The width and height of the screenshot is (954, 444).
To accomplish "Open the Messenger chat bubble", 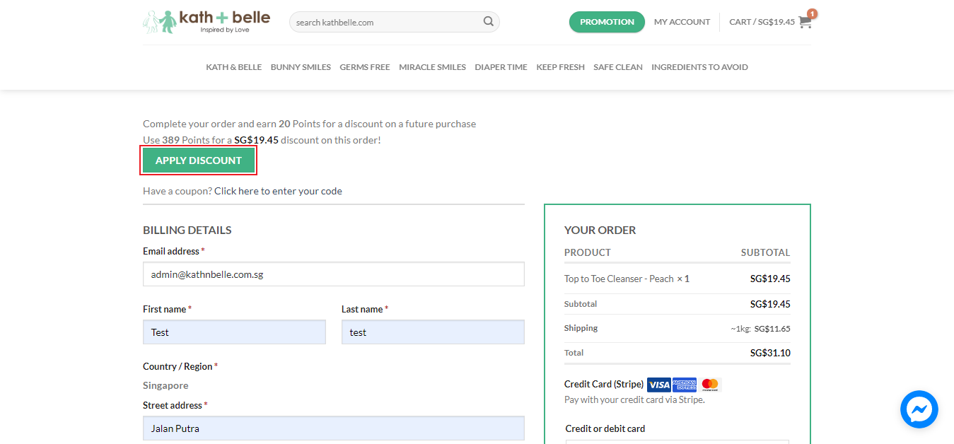I will (x=919, y=409).
